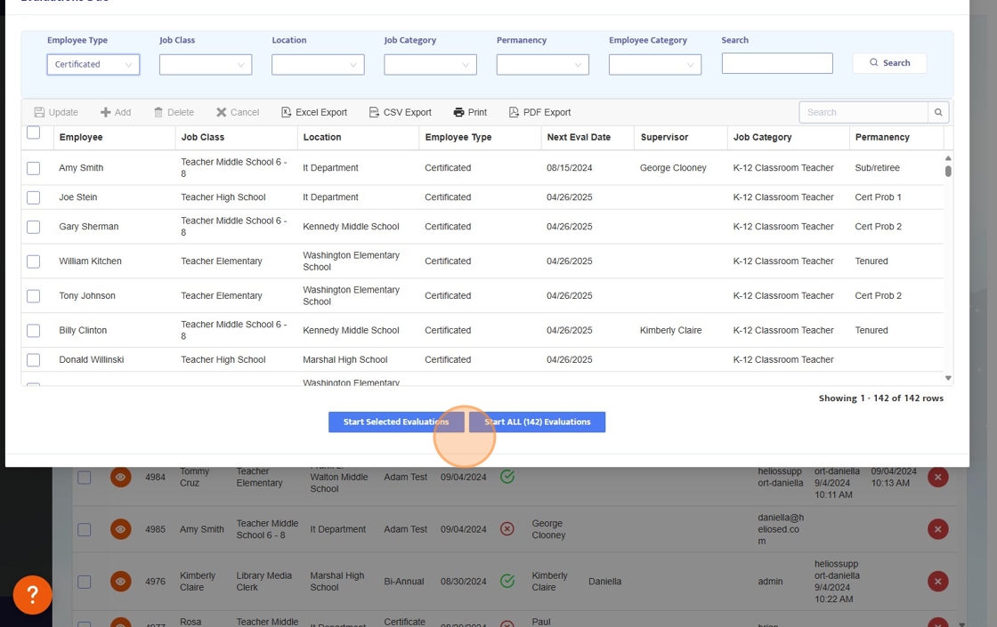This screenshot has width=997, height=627.
Task: Open the Employee Type dropdown
Action: [93, 64]
